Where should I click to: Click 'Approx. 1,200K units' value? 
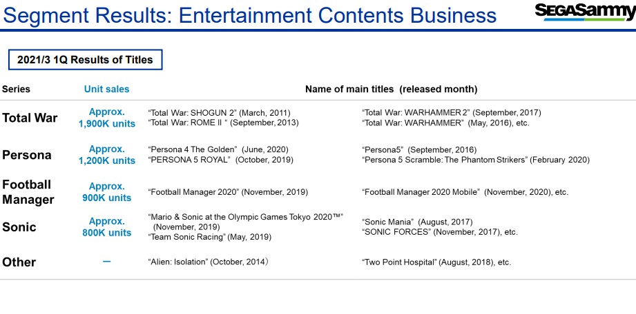click(107, 155)
